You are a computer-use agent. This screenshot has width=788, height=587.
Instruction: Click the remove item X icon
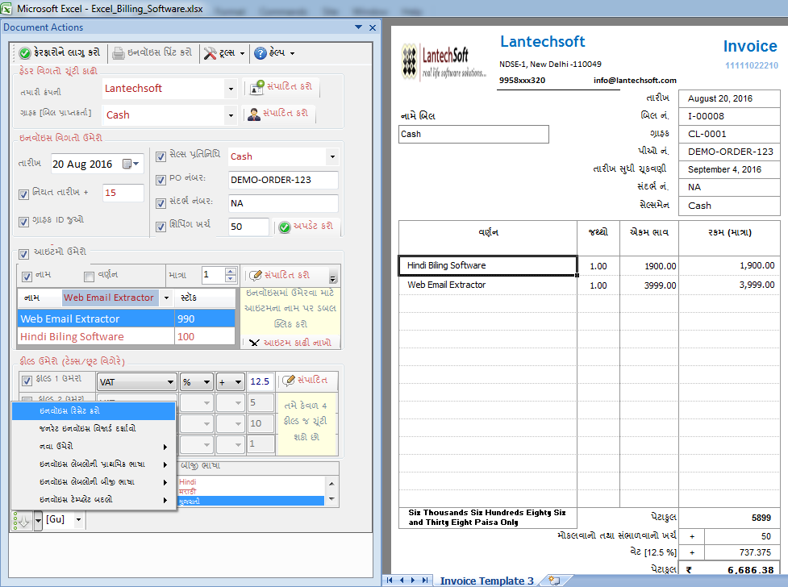[254, 343]
